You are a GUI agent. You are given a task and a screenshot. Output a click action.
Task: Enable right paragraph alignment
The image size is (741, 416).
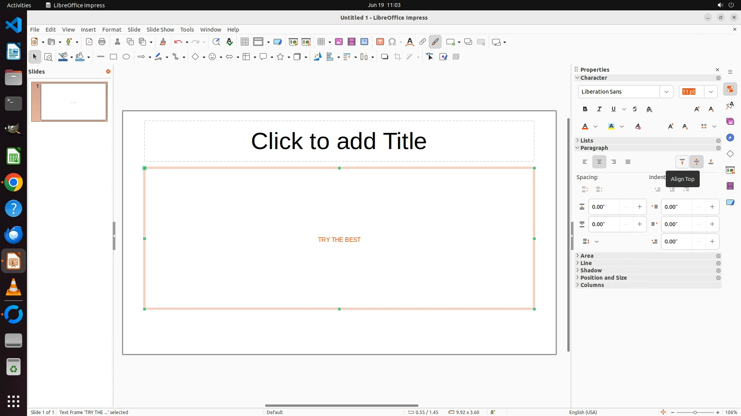[614, 162]
